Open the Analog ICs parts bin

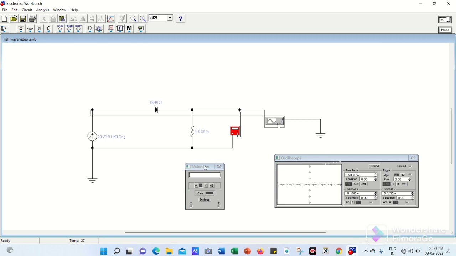tap(60, 29)
